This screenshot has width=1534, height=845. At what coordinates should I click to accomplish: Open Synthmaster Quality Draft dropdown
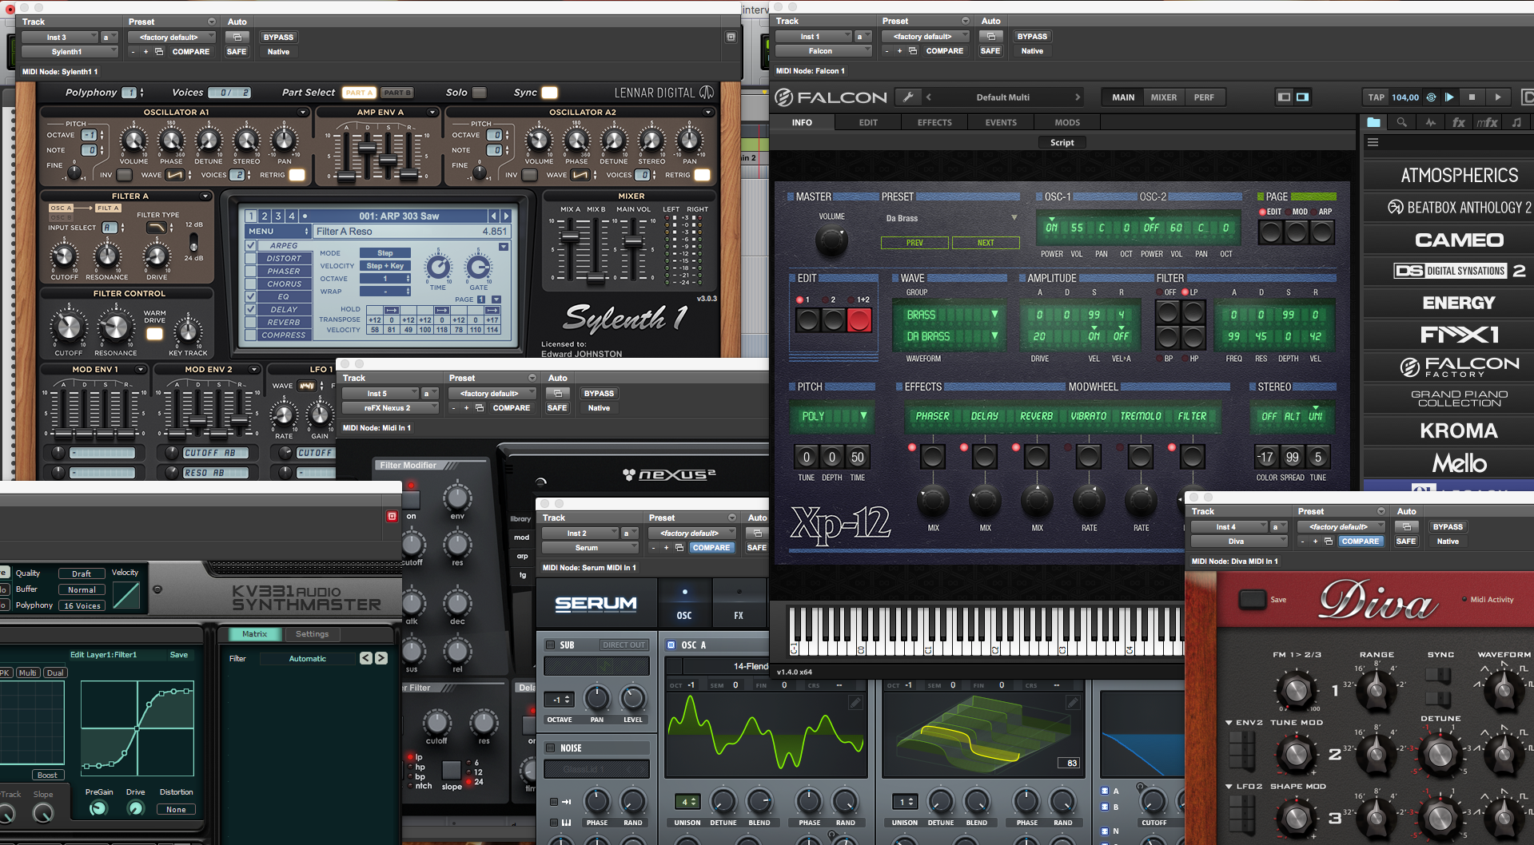click(x=82, y=573)
